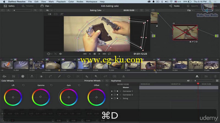This screenshot has height=123, width=220.
Task: Stop playback in the viewer
Action: (x=95, y=54)
